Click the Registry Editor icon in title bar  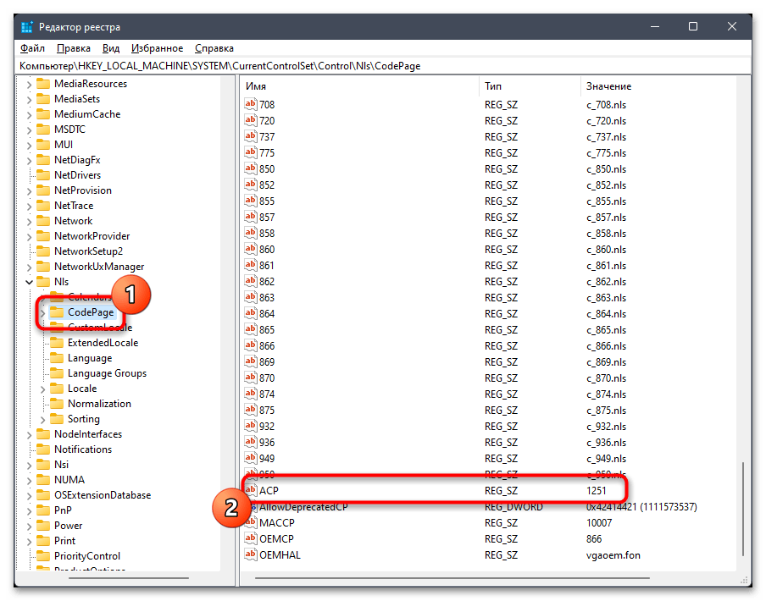coord(26,26)
